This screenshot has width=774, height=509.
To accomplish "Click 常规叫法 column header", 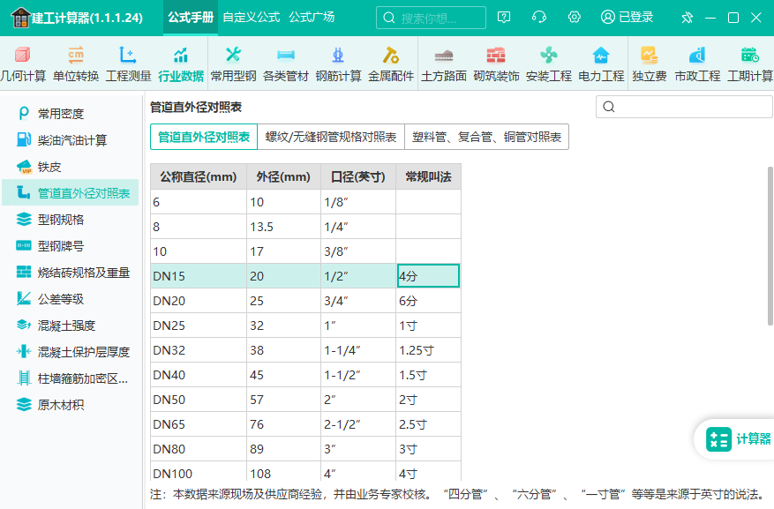I will point(428,176).
